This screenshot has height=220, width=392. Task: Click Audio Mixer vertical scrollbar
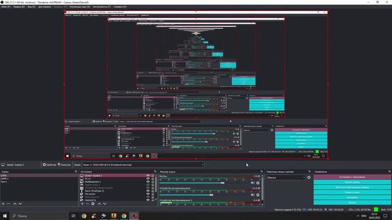tap(262, 189)
